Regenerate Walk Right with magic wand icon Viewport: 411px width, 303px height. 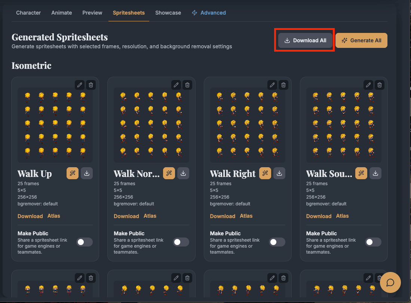(x=265, y=173)
